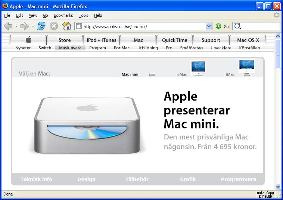The width and height of the screenshot is (283, 200).
Task: Click the eMac text label
Action: tap(182, 74)
